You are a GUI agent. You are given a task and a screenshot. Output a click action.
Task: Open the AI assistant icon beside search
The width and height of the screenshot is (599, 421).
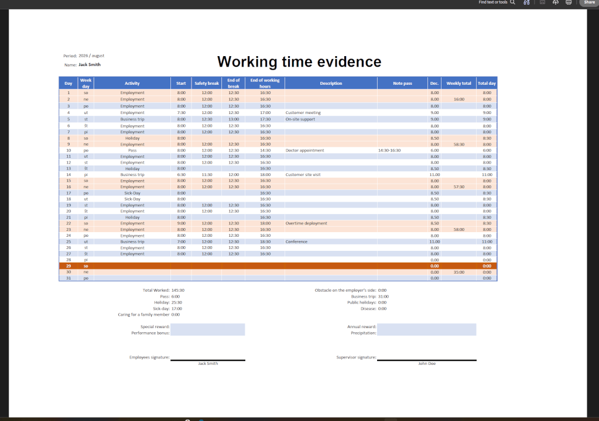click(x=527, y=2)
